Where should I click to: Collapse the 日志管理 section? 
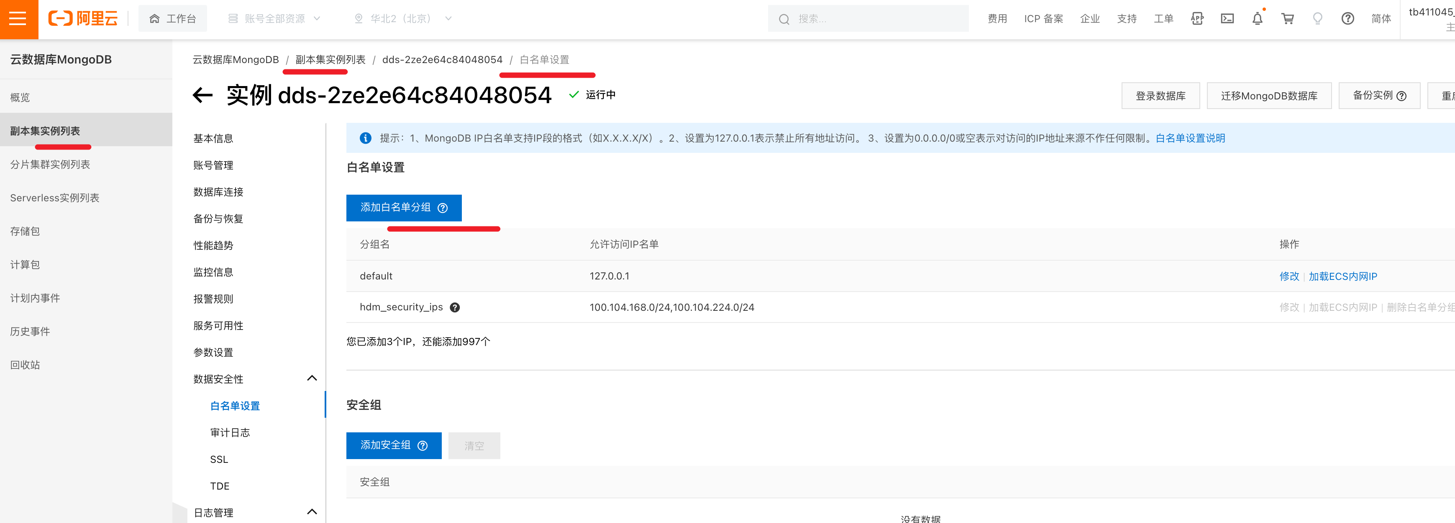(x=311, y=512)
